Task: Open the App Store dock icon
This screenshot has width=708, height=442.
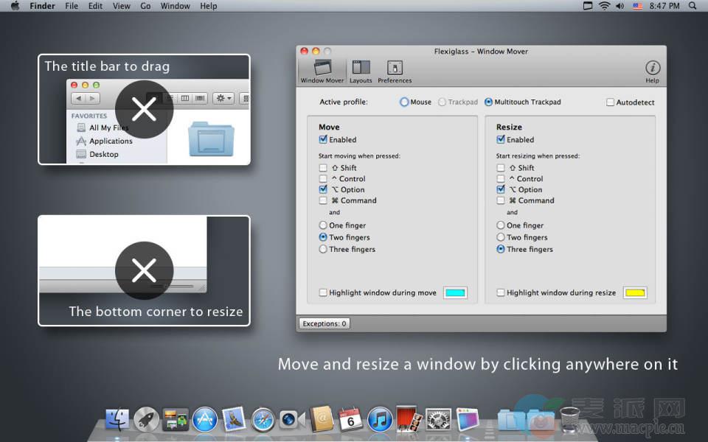Action: click(x=205, y=419)
